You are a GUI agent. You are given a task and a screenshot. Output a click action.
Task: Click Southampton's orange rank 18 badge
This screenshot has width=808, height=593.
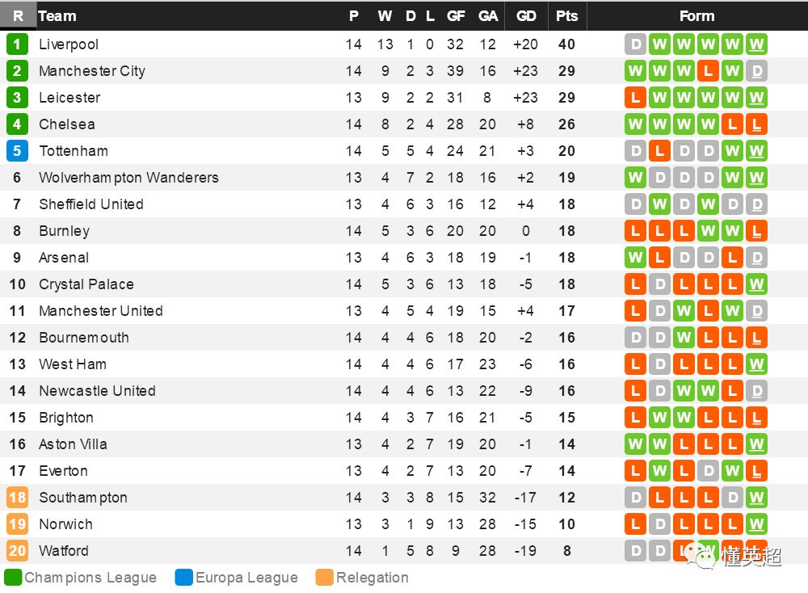pos(17,498)
